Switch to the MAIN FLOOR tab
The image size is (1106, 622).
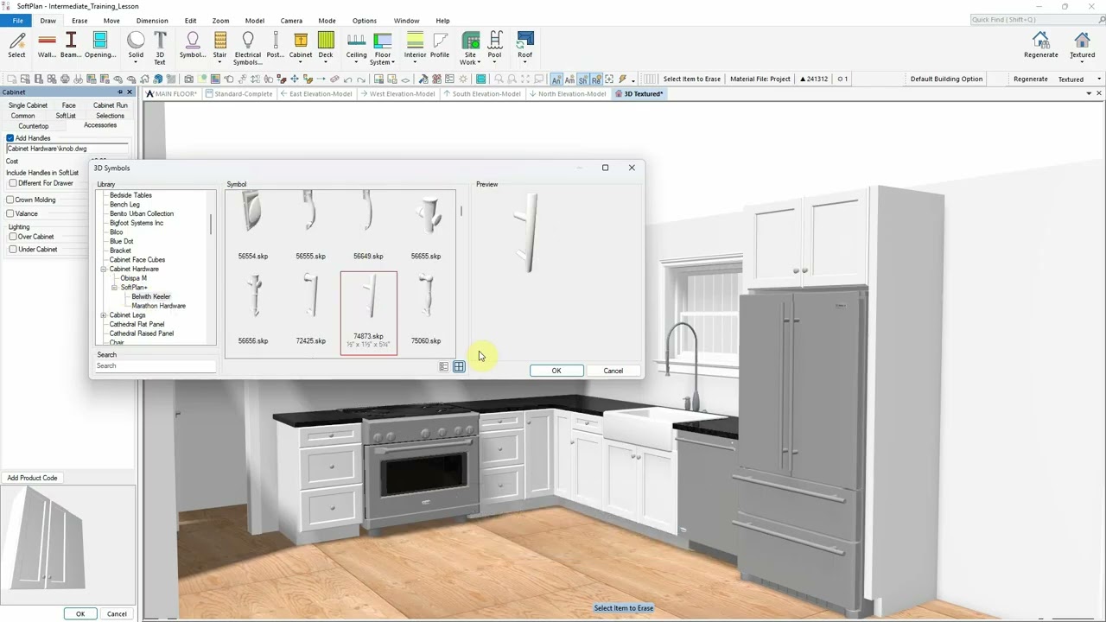(x=172, y=94)
